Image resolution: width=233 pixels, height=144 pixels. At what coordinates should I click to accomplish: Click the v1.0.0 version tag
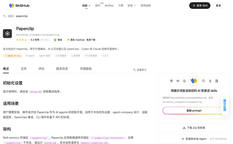tap(105, 56)
